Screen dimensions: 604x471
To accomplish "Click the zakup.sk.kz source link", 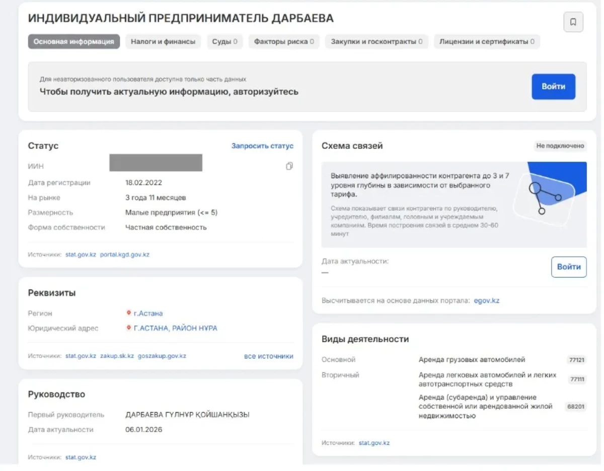I will pyautogui.click(x=117, y=356).
